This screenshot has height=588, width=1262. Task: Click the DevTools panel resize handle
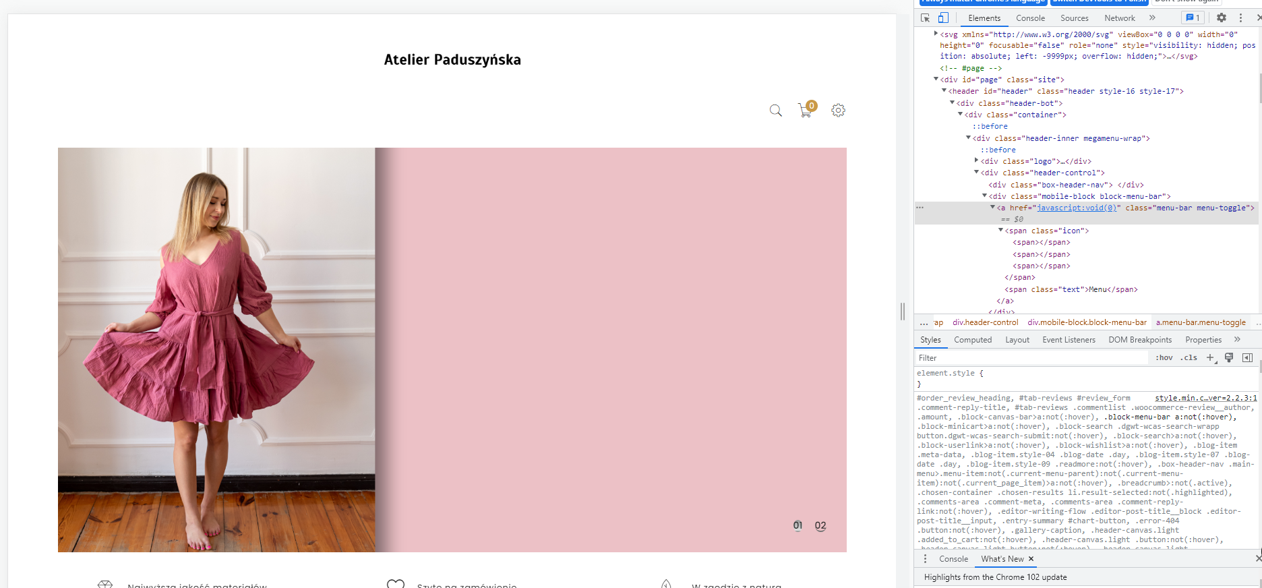(903, 311)
